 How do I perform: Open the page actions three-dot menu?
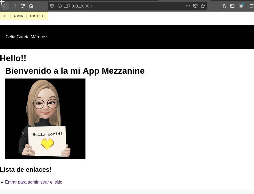click(188, 6)
